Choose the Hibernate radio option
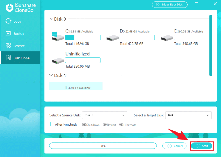Screen dimensions: 221x157 [x=121, y=125]
